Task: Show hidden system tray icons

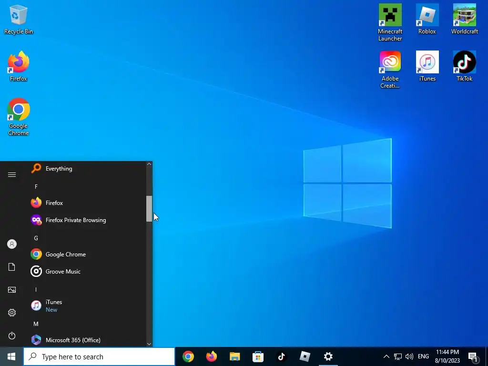Action: [x=386, y=356]
